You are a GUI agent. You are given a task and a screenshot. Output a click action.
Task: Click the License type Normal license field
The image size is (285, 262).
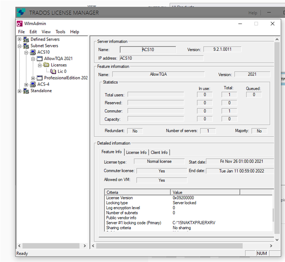point(159,162)
